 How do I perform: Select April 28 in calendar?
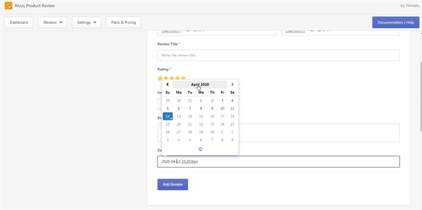pyautogui.click(x=190, y=132)
